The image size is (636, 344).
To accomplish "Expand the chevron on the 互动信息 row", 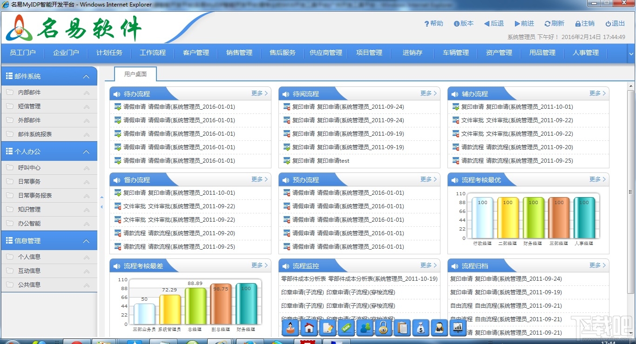I will pos(87,271).
